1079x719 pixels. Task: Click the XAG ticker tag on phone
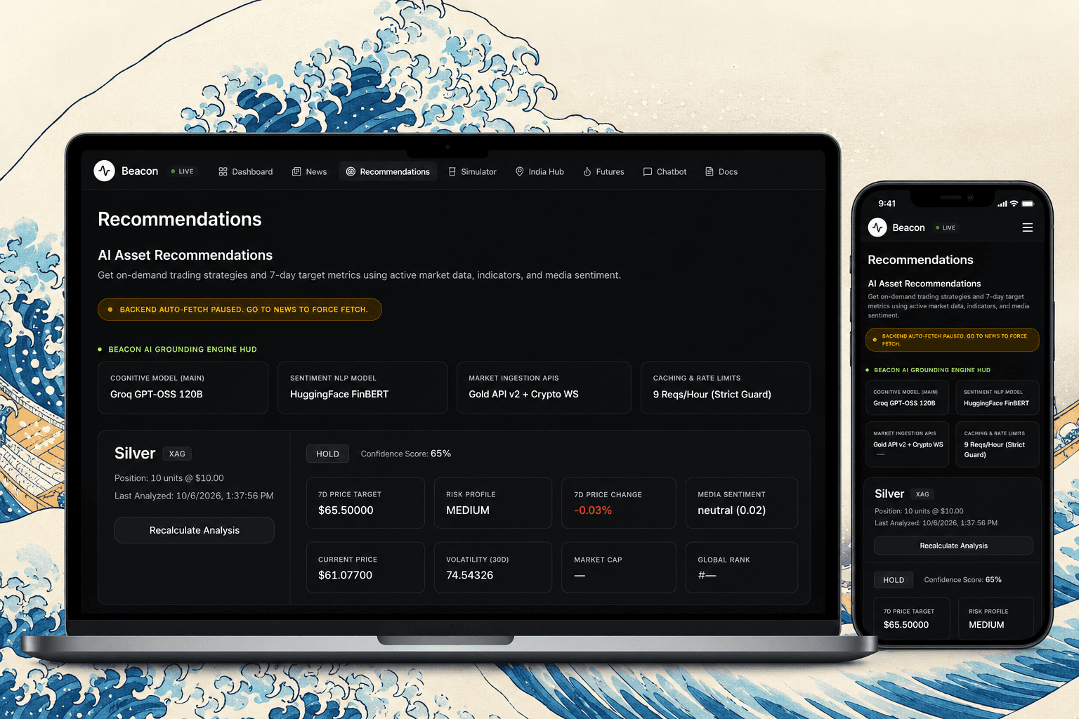coord(922,494)
